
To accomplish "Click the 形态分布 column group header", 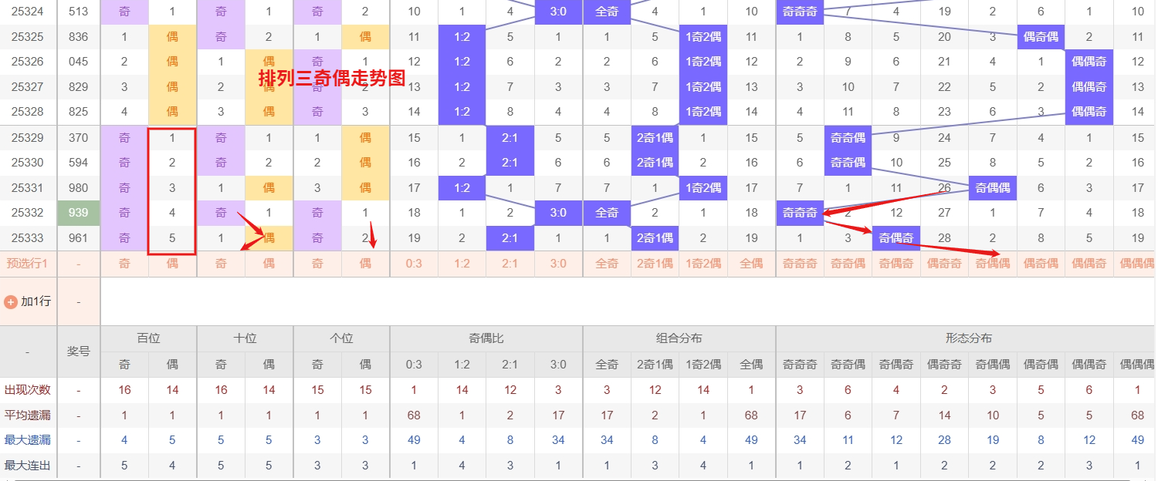I will pyautogui.click(x=968, y=338).
